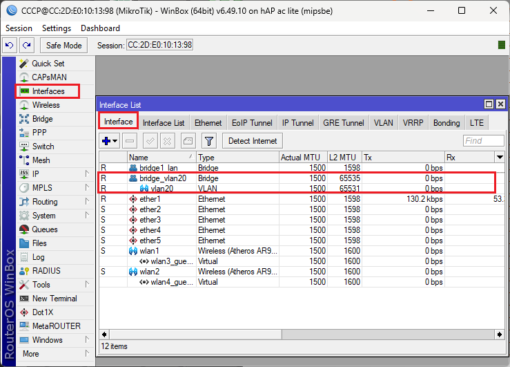Image resolution: width=510 pixels, height=367 pixels.
Task: Open MetaROUTER sidebar entry
Action: [x=57, y=326]
